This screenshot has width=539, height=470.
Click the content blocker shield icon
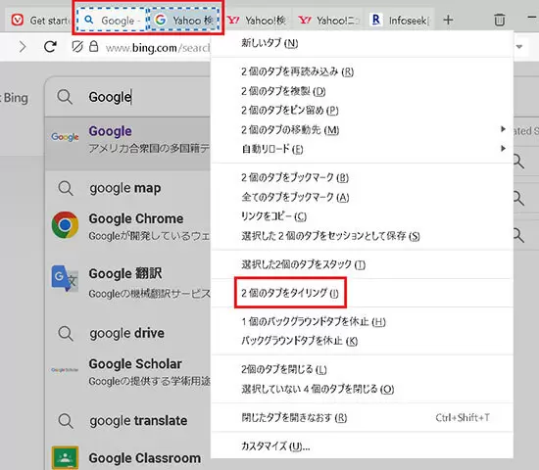77,46
